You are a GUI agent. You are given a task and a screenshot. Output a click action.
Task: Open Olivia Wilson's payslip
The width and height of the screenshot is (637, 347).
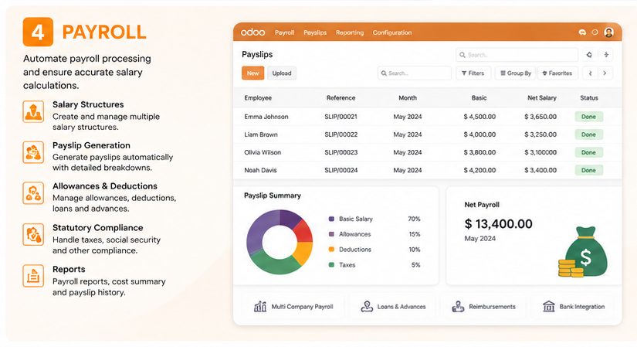click(x=263, y=152)
